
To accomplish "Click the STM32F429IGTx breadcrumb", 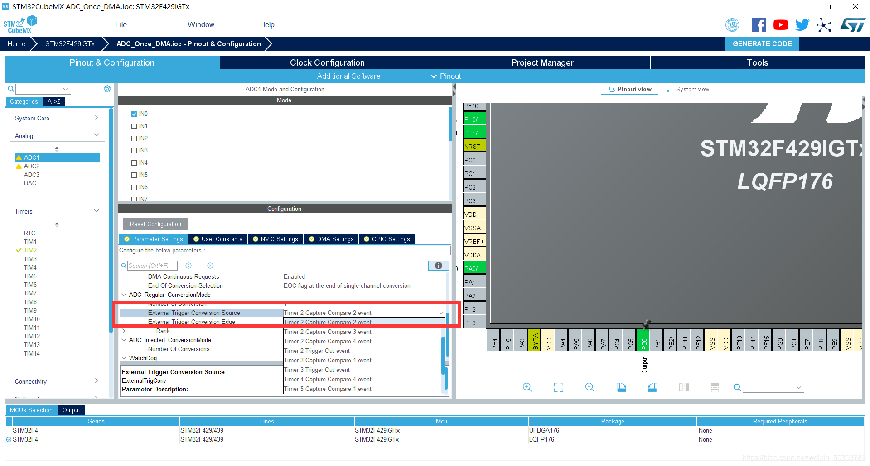I will 70,44.
